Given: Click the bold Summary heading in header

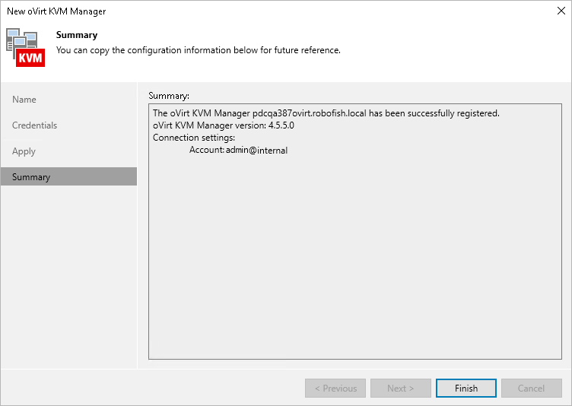Looking at the screenshot, I should 77,35.
